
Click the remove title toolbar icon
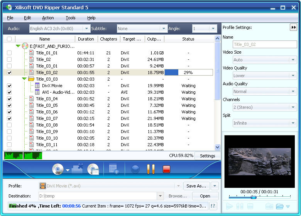[x=78, y=169]
